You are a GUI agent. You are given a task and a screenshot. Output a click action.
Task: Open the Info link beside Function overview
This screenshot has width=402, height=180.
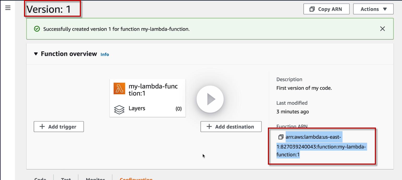click(105, 55)
